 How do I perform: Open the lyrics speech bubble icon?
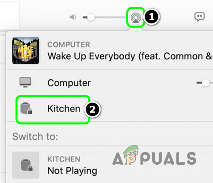pyautogui.click(x=200, y=17)
